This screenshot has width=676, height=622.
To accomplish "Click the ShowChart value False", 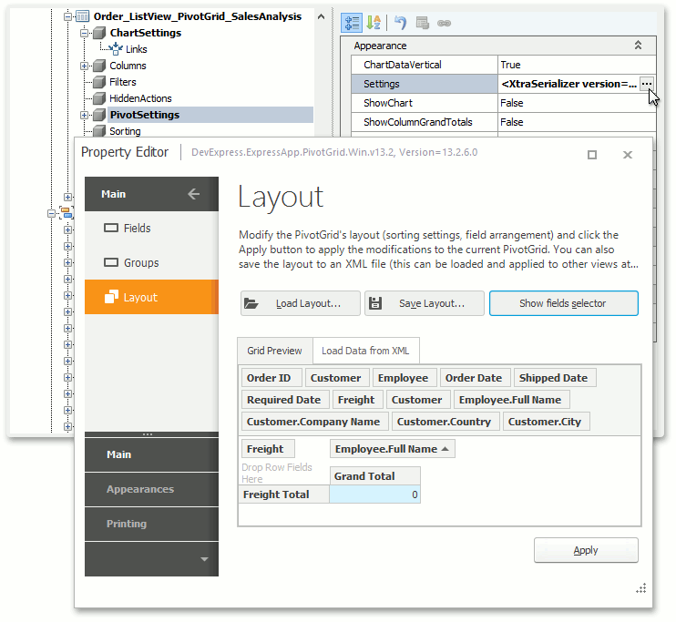I will point(577,103).
